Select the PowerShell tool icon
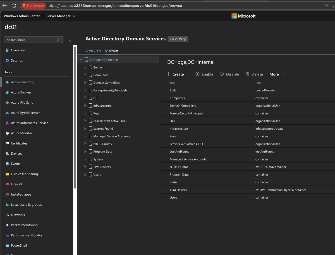Image resolution: width=335 pixels, height=255 pixels. pyautogui.click(x=7, y=246)
